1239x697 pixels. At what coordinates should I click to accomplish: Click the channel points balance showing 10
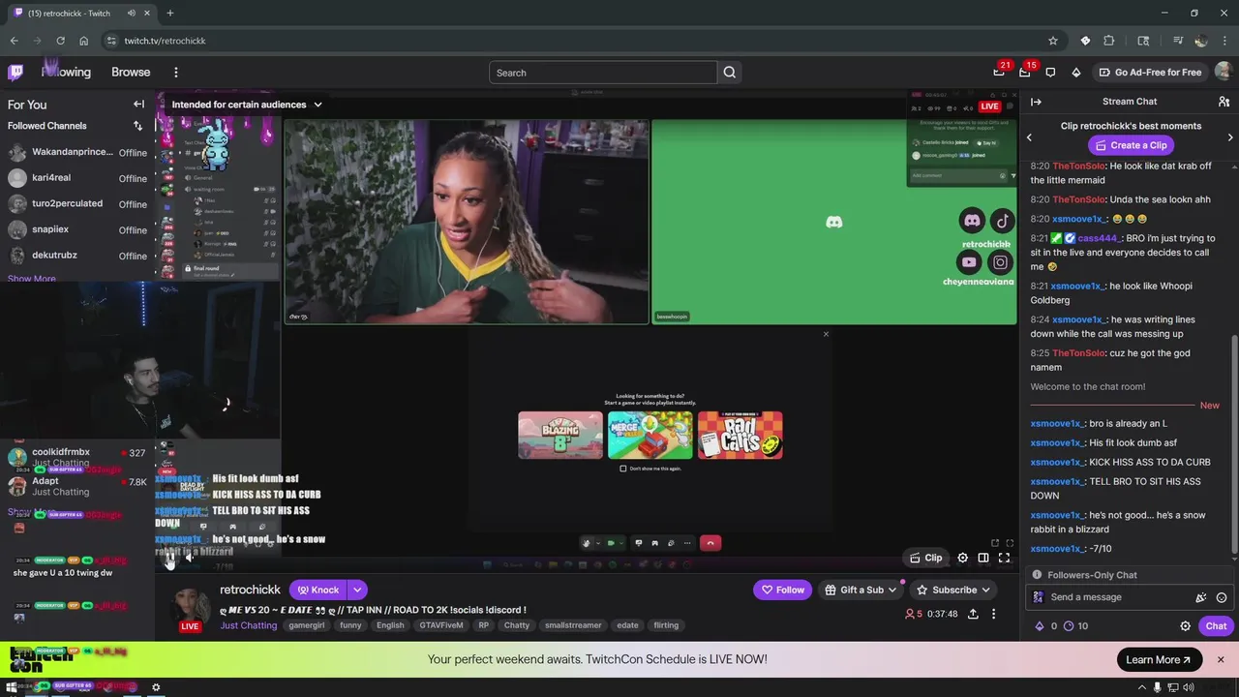pyautogui.click(x=1075, y=626)
